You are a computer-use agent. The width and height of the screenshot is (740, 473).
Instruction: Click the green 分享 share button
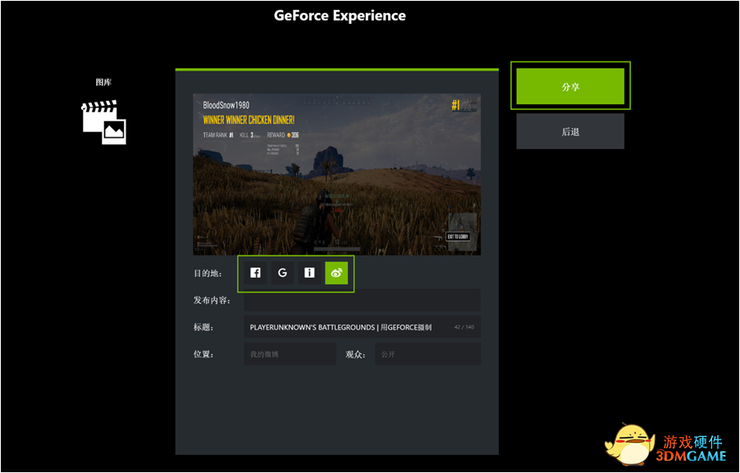point(570,86)
